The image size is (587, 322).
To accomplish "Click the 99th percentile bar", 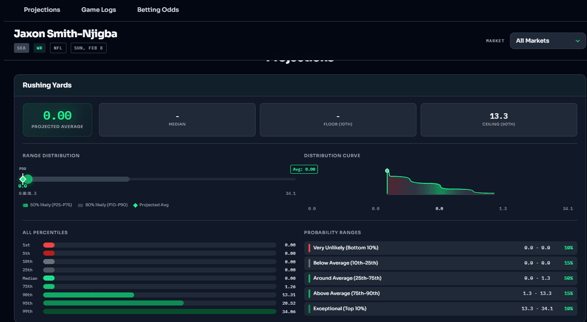I will tap(159, 311).
